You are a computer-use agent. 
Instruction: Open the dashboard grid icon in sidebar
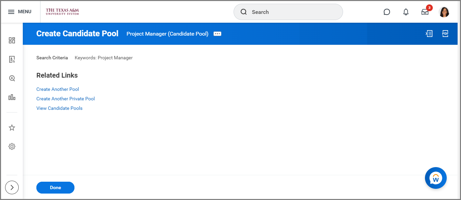pyautogui.click(x=12, y=40)
